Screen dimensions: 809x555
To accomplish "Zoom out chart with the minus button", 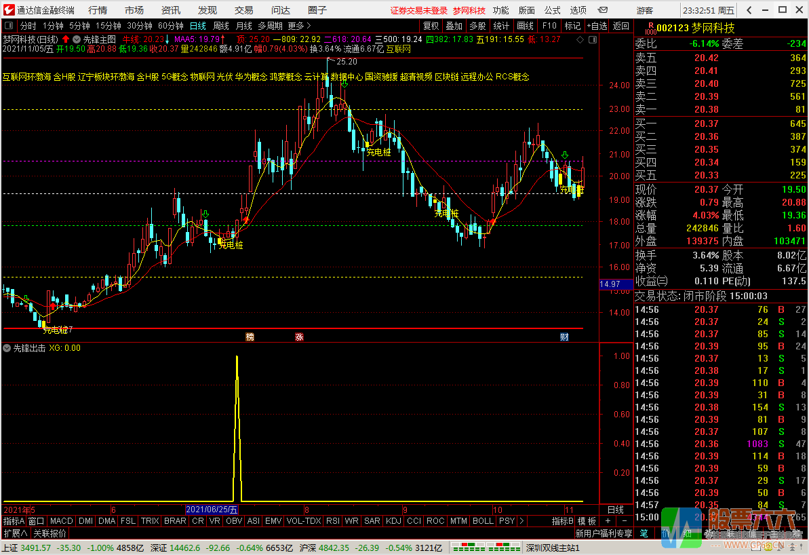I will [x=625, y=521].
